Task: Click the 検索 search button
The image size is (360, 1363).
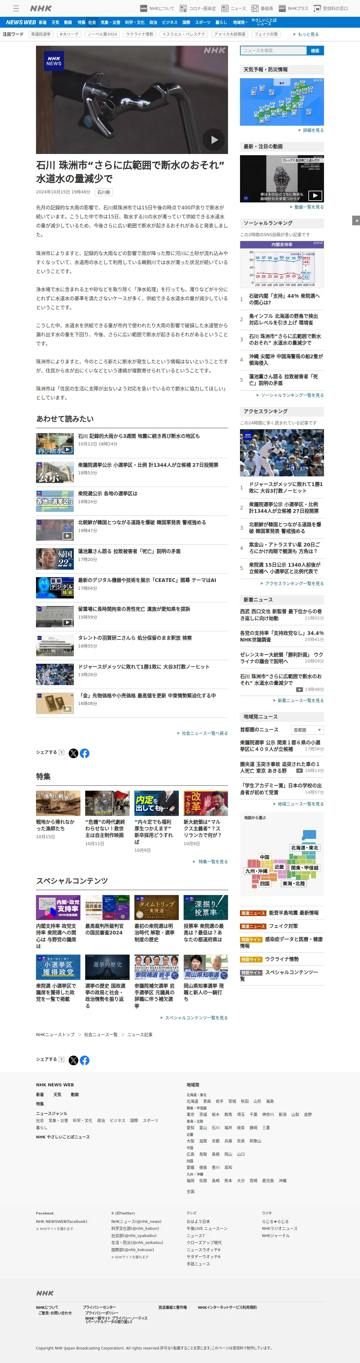Action: pyautogui.click(x=315, y=50)
